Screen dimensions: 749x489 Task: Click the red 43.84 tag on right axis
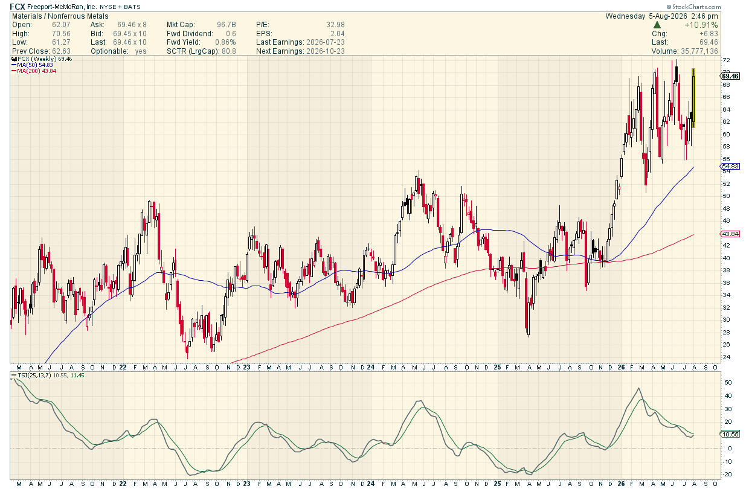pos(731,234)
